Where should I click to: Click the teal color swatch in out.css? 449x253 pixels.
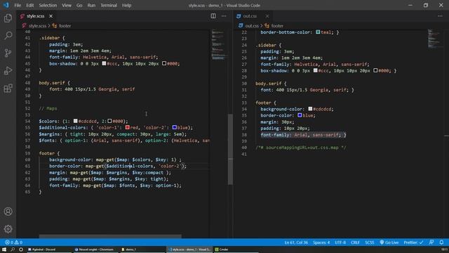click(x=318, y=32)
